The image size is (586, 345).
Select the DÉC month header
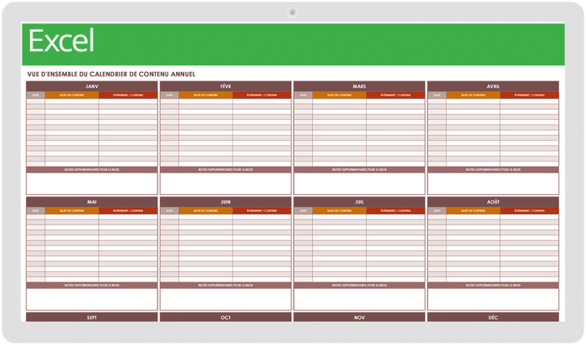point(493,317)
